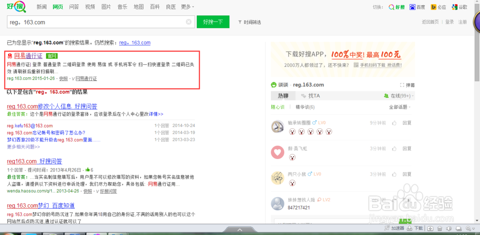480x235 pixels.
Task: Click the 好搜 logo
Action: click(16, 6)
